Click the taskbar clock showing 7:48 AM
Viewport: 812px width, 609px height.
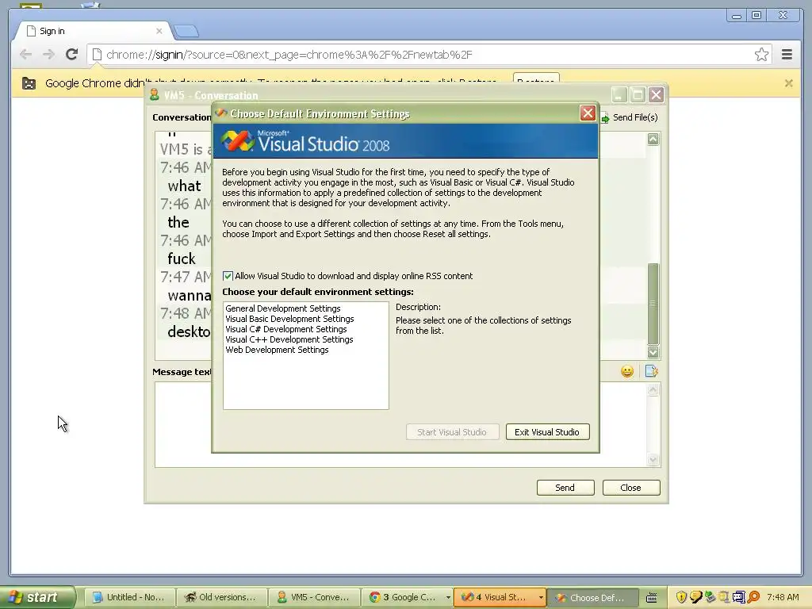point(783,597)
